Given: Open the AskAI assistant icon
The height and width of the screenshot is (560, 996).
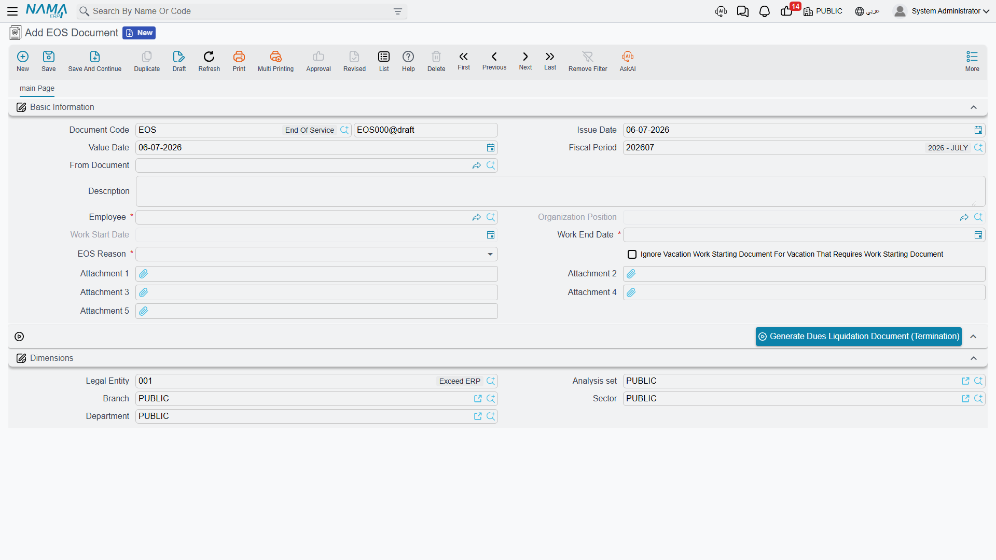Looking at the screenshot, I should click(x=627, y=57).
